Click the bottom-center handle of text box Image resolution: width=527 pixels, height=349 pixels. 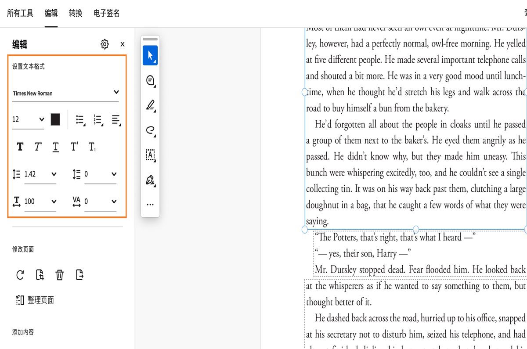(416, 229)
